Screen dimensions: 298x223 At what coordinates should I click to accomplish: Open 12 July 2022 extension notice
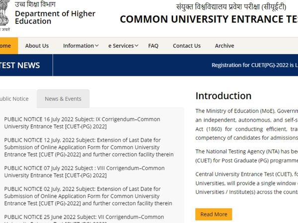89,147
